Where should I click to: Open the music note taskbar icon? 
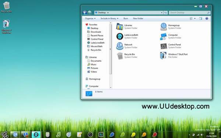[58, 134]
